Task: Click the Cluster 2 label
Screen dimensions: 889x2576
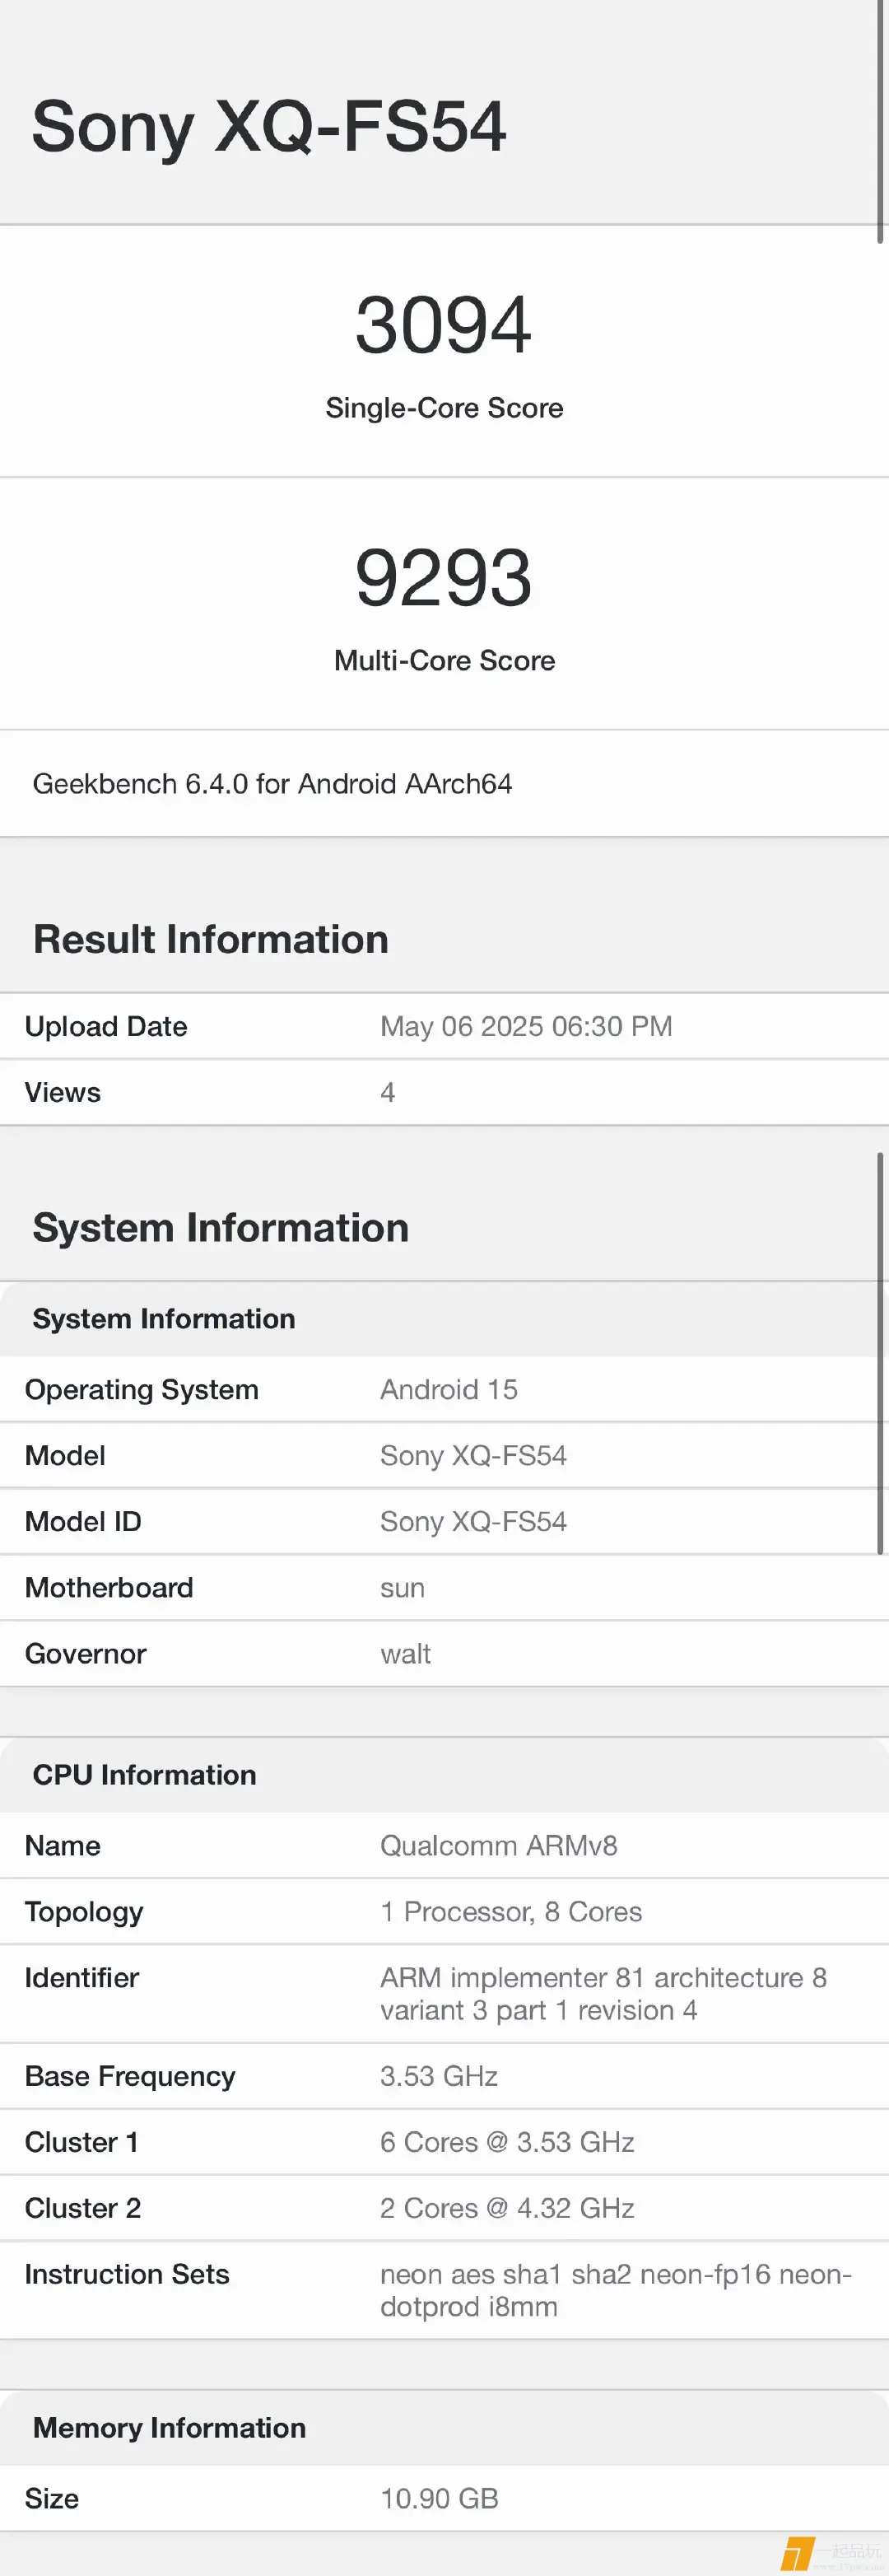Action: pyautogui.click(x=83, y=2209)
